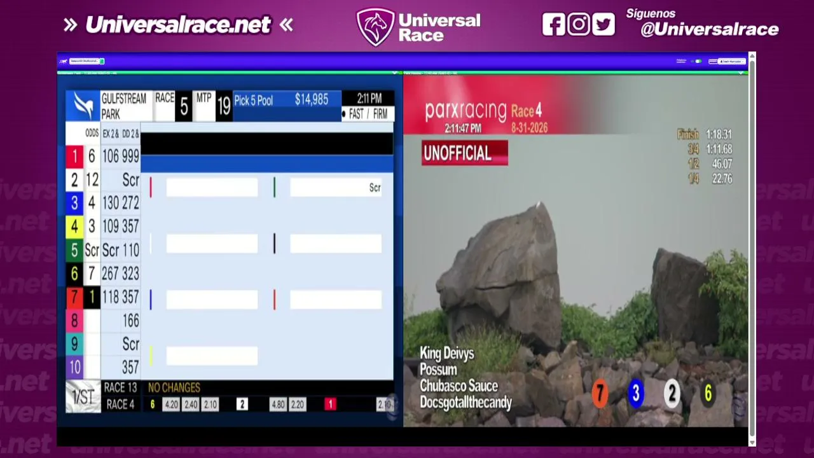The height and width of the screenshot is (458, 814).
Task: Select purple saddle cloth number 10 in odds list
Action: click(74, 367)
